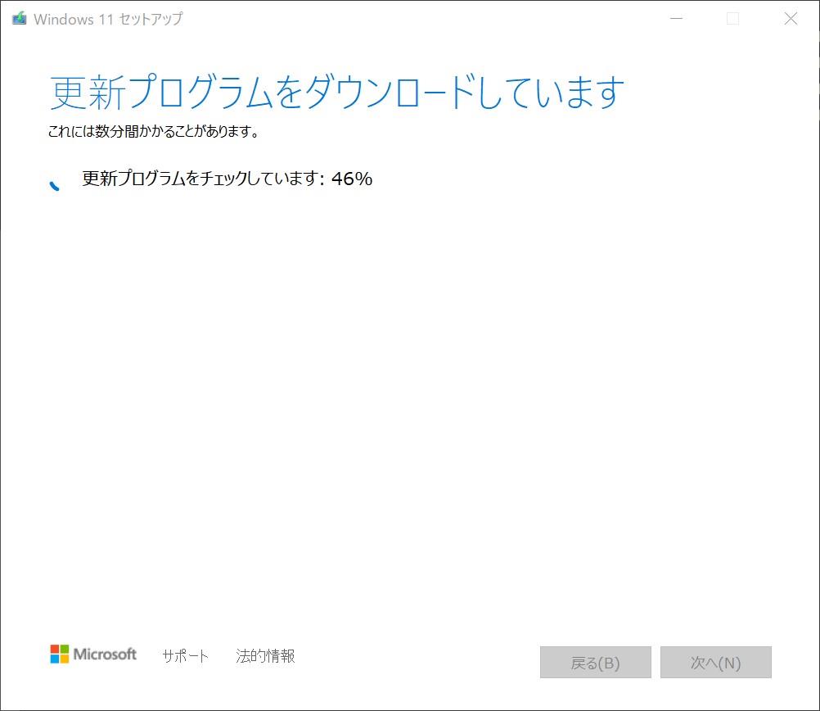Viewport: 820px width, 711px height.
Task: Click the maximize button in title bar
Action: tap(733, 19)
